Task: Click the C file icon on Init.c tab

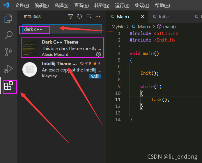Action: tap(155, 17)
